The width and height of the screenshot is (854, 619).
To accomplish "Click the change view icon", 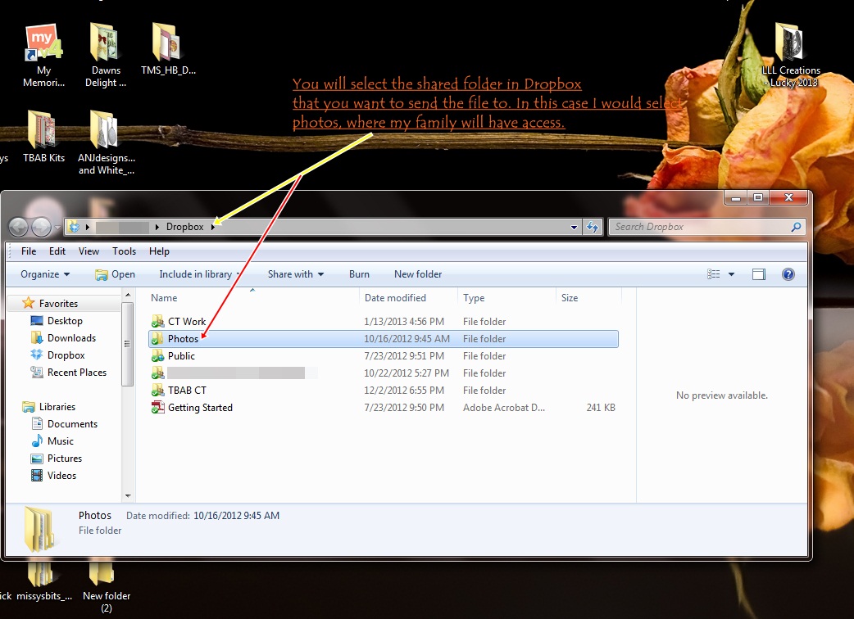I will (714, 274).
